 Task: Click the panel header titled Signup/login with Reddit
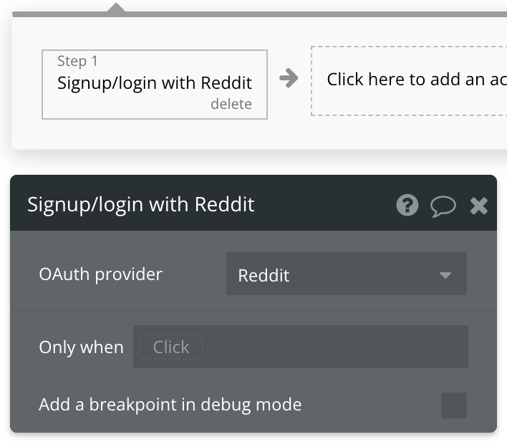coord(141,204)
